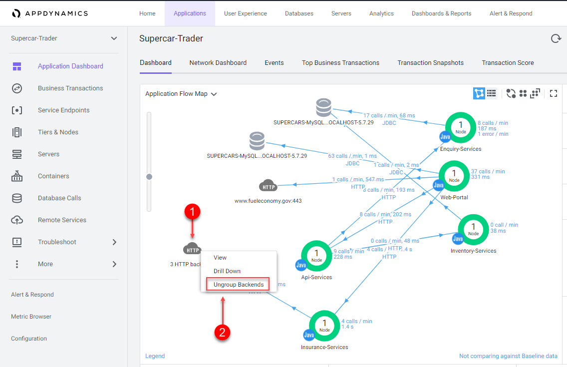Viewport: 567px width, 367px height.
Task: Open the Events tab
Action: click(274, 62)
